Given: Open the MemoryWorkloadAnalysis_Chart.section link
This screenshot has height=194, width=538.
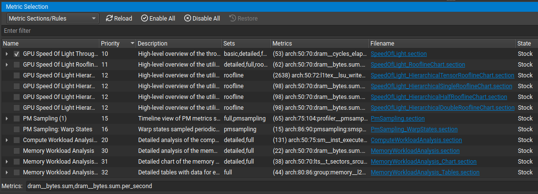Looking at the screenshot, I should 424,162.
